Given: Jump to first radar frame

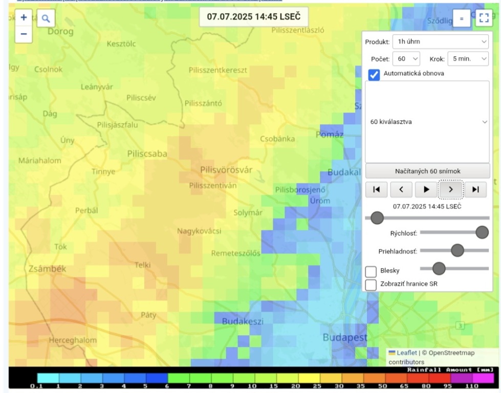Looking at the screenshot, I should pos(377,189).
